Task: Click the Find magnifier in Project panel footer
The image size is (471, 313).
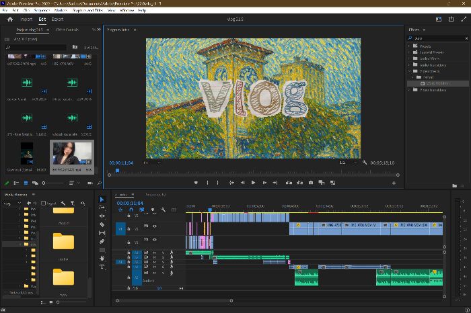Action: pos(100,183)
